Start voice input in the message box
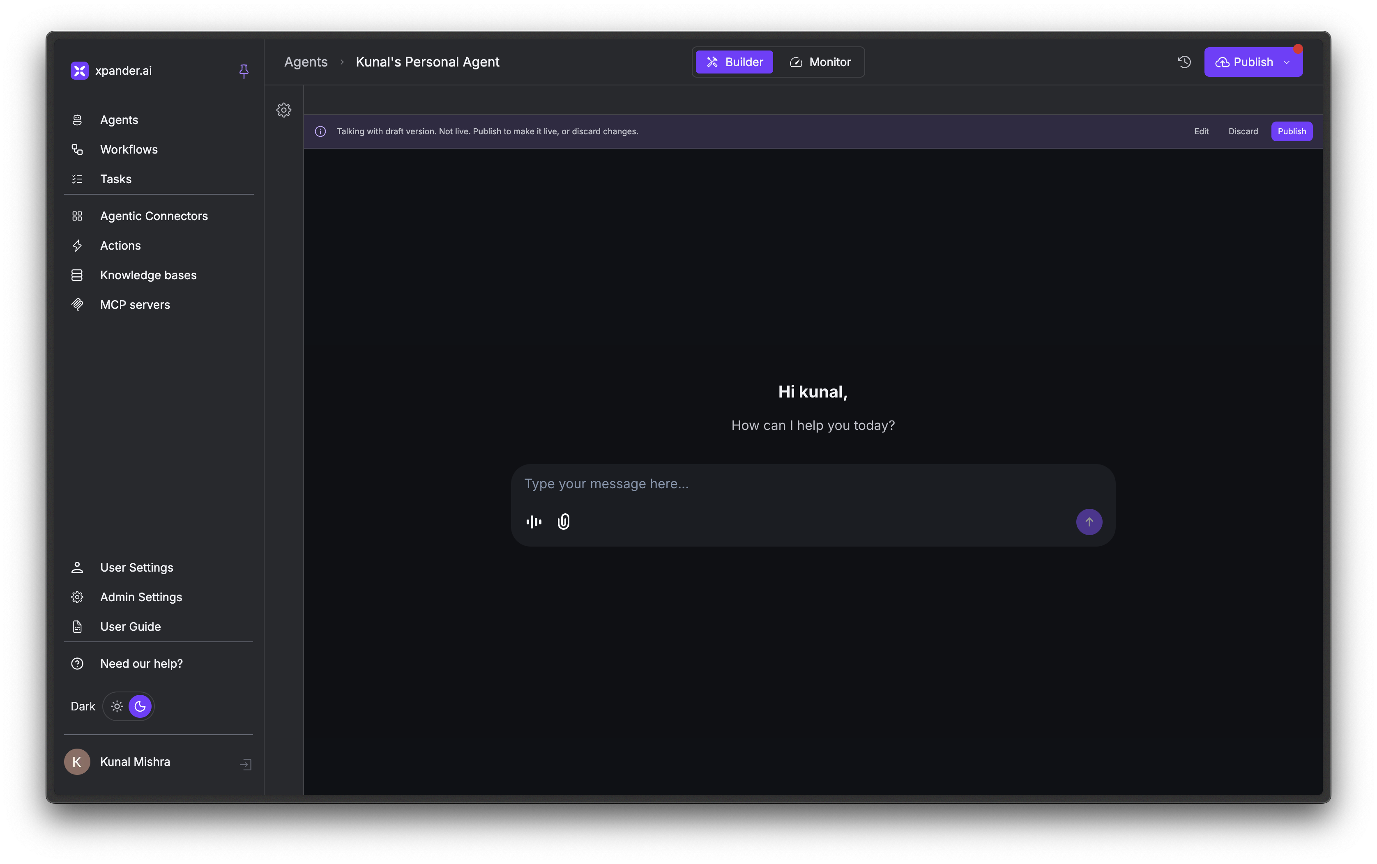This screenshot has height=864, width=1377. click(533, 521)
